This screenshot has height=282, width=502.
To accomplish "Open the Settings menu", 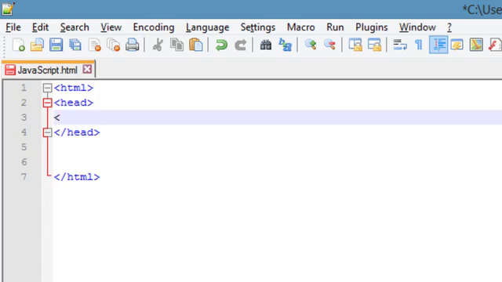I will coord(258,27).
